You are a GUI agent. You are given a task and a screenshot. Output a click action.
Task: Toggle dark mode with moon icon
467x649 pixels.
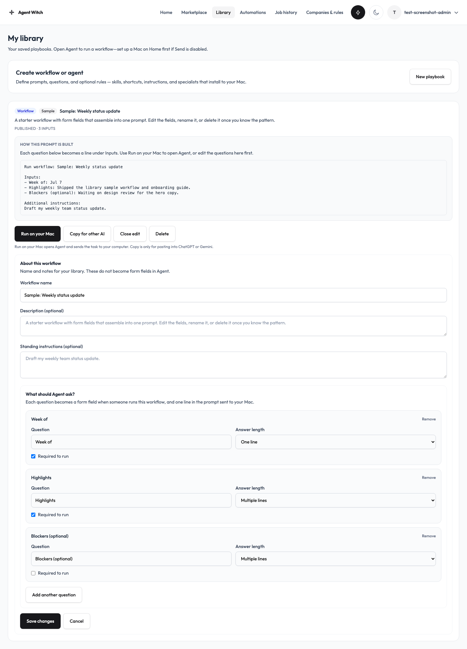(376, 12)
